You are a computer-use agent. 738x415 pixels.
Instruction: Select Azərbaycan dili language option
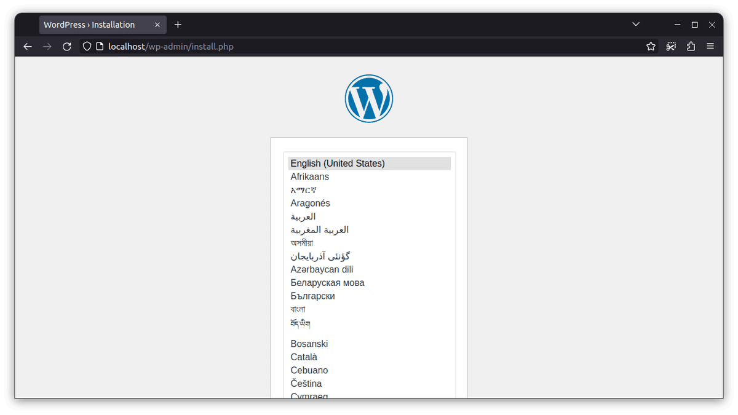322,269
